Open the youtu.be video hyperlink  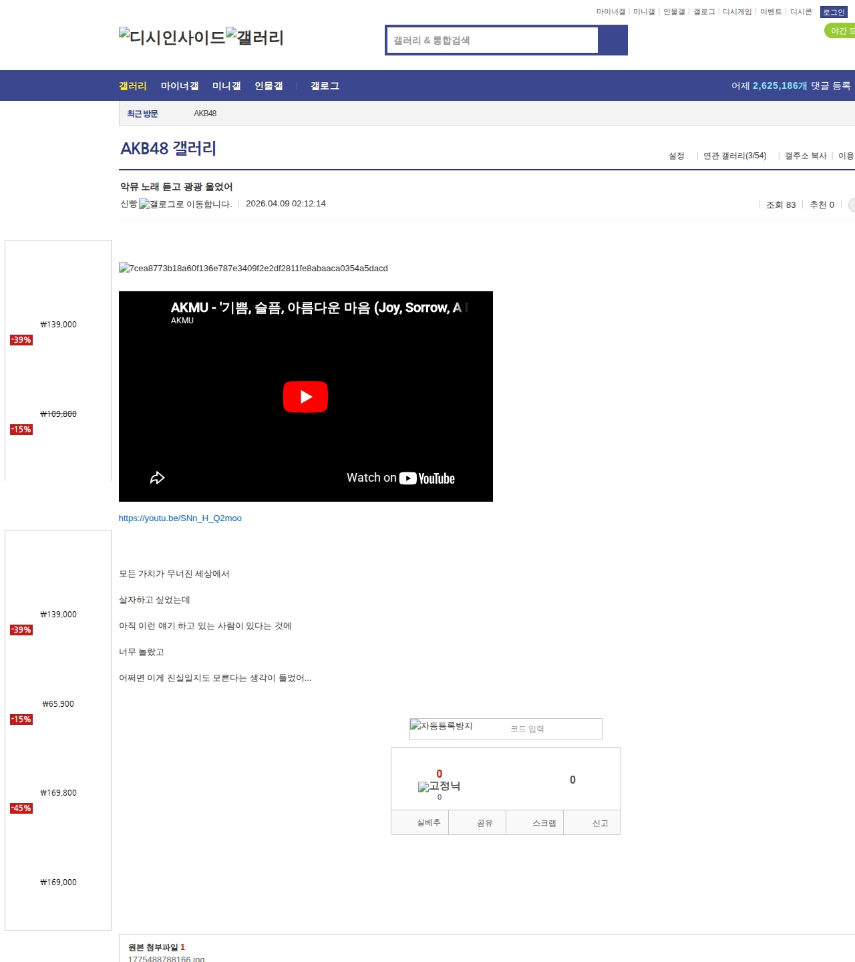tap(180, 518)
